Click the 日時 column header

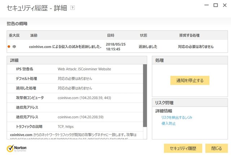111,35
